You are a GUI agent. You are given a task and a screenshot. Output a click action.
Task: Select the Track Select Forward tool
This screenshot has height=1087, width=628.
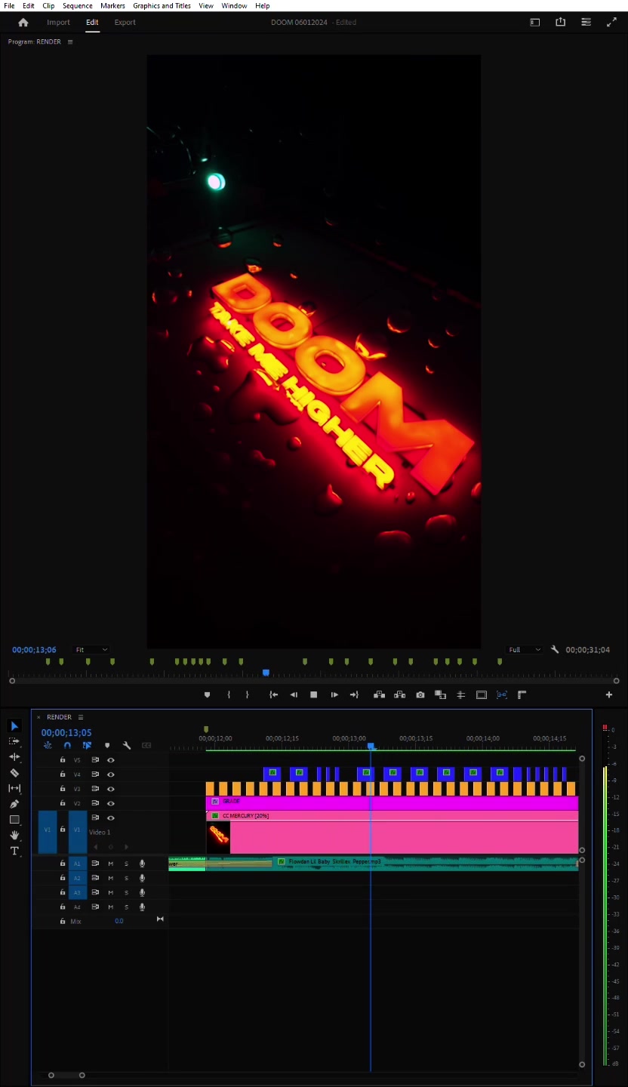tap(14, 741)
